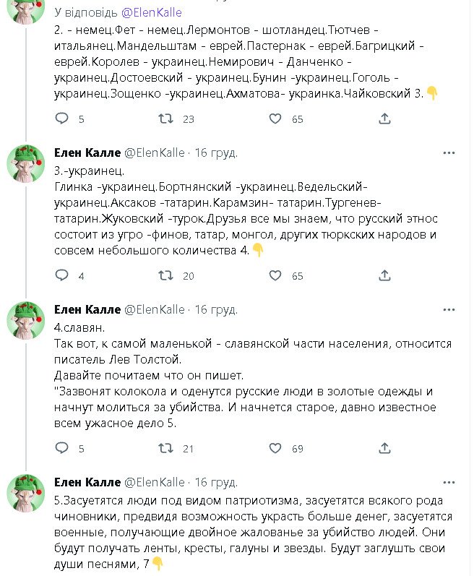Open more options for tweet starting '5.Засуетятся'
474x576 pixels.
click(x=449, y=483)
